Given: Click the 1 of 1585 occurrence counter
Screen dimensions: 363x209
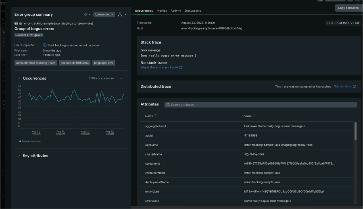Looking at the screenshot, I should coord(343,23).
